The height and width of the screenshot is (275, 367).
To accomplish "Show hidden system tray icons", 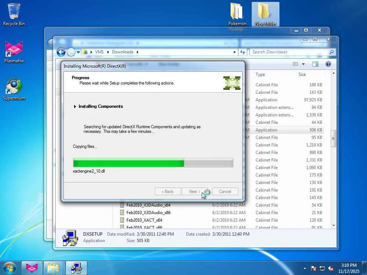I will (305, 269).
